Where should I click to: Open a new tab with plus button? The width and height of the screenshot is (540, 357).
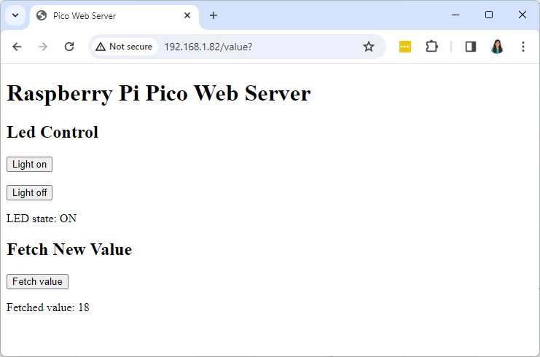214,15
